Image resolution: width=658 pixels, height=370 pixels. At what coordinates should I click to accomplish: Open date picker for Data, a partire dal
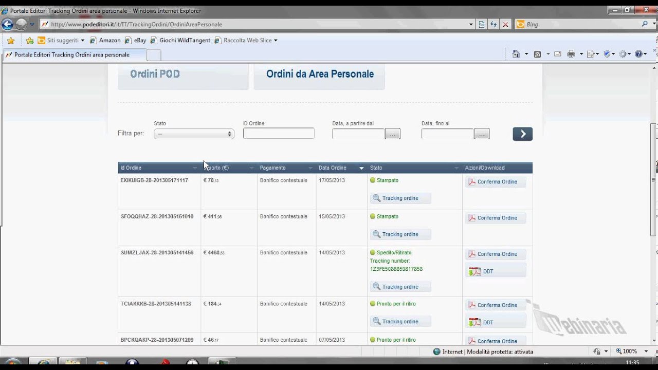click(x=393, y=134)
